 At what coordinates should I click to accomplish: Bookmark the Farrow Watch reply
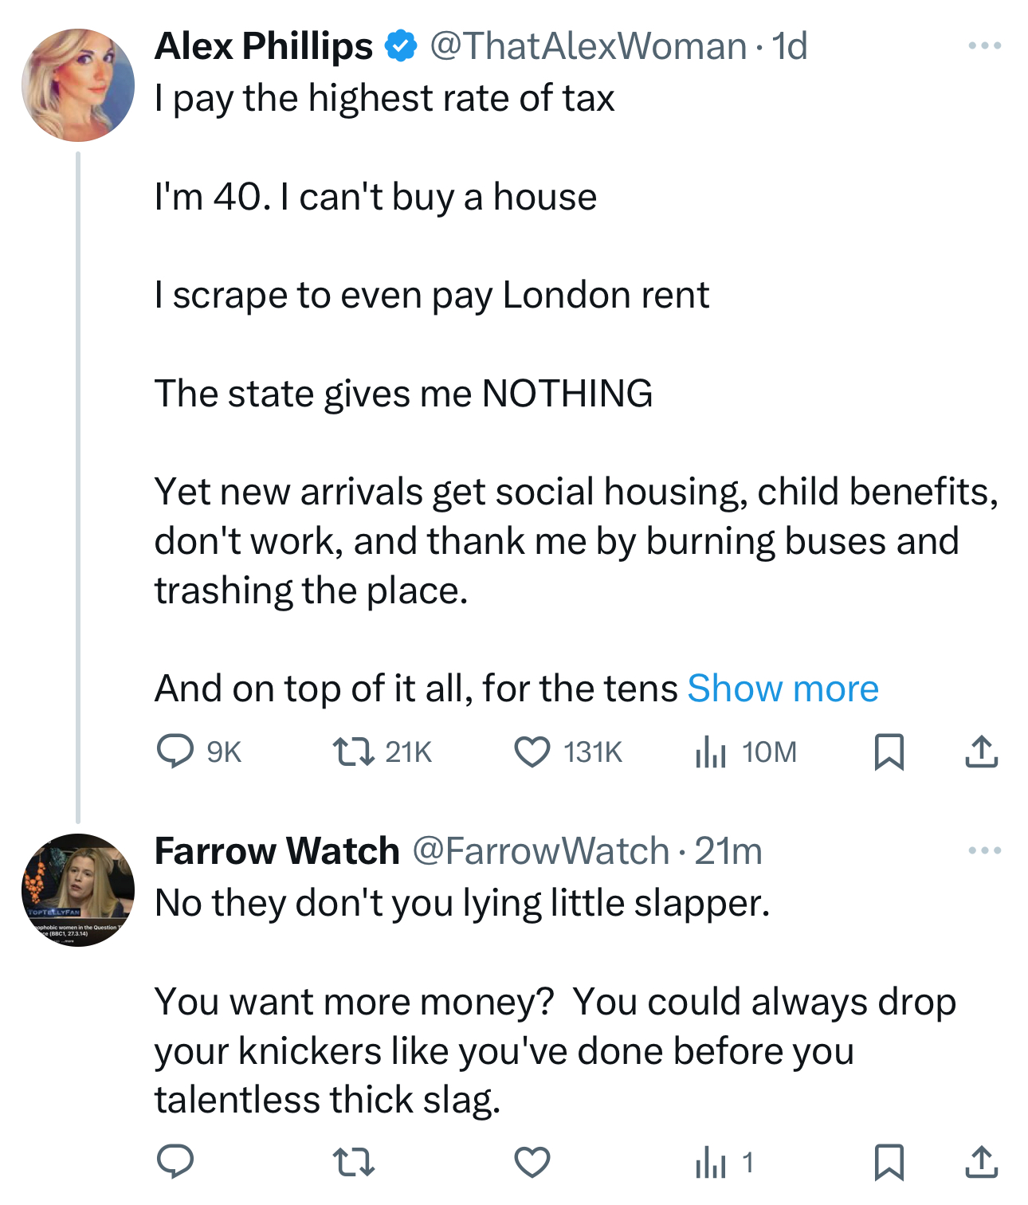(x=889, y=1161)
